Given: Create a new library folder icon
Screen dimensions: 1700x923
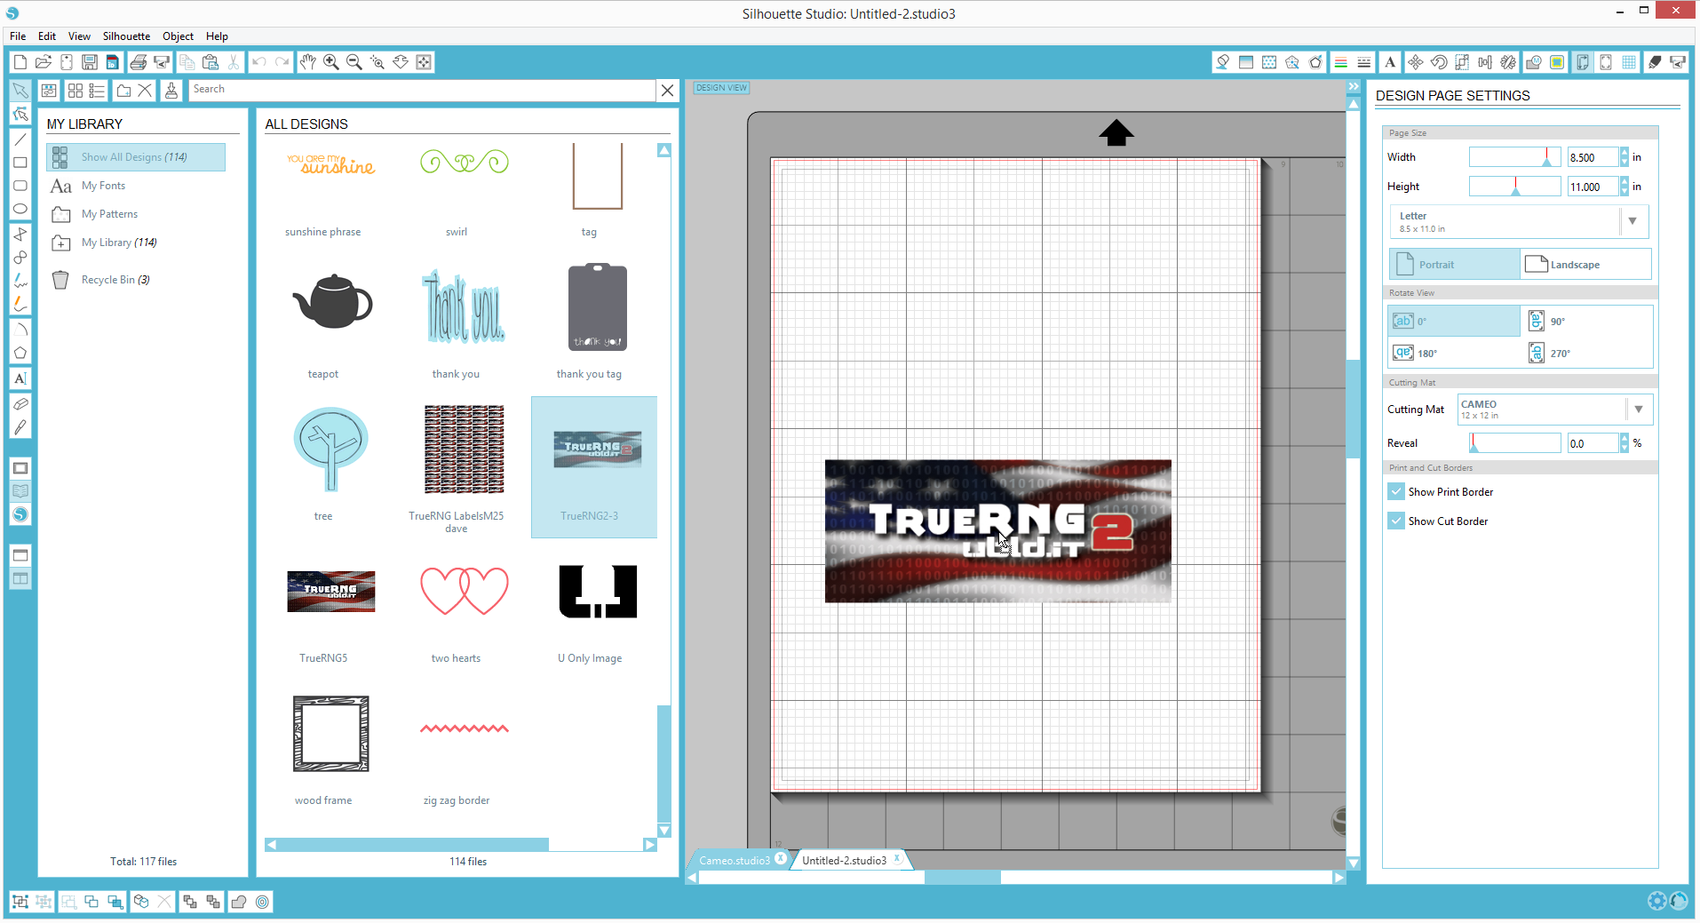Looking at the screenshot, I should pos(123,91).
